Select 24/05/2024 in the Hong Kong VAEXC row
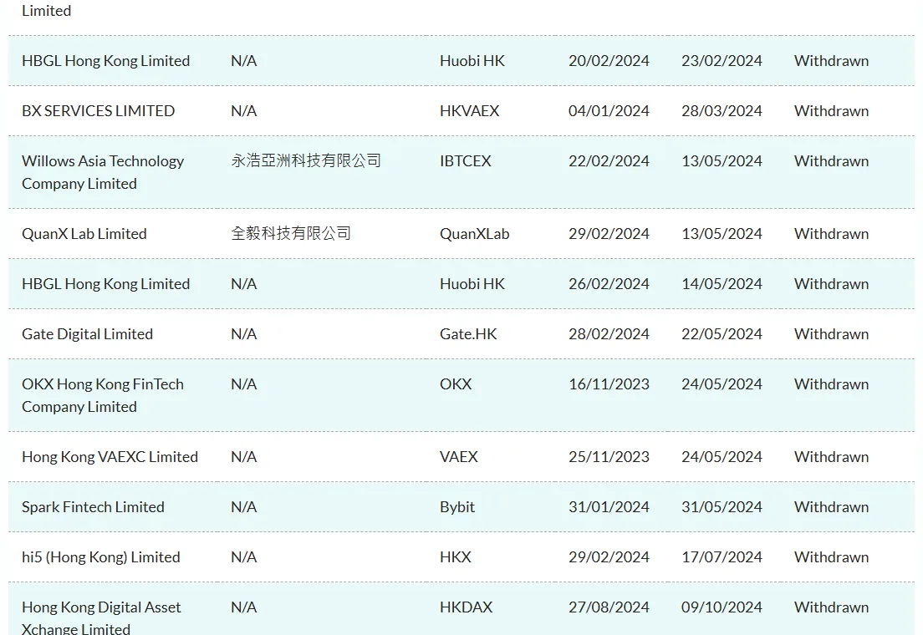Image resolution: width=923 pixels, height=635 pixels. pyautogui.click(x=722, y=457)
